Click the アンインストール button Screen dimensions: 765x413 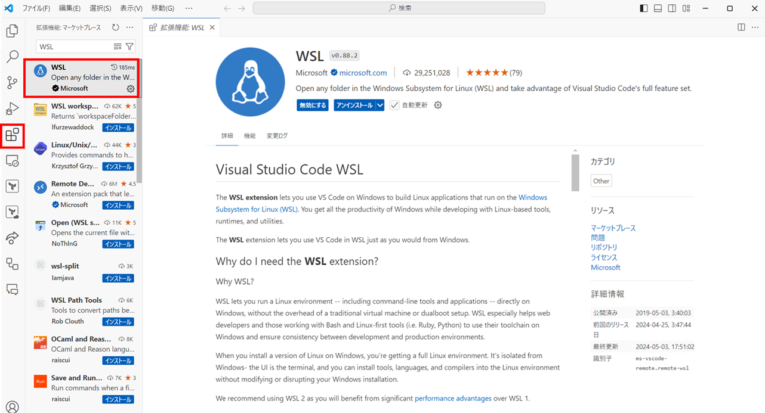pos(354,105)
